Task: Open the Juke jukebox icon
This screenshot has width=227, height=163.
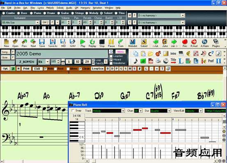Action: 165,43
